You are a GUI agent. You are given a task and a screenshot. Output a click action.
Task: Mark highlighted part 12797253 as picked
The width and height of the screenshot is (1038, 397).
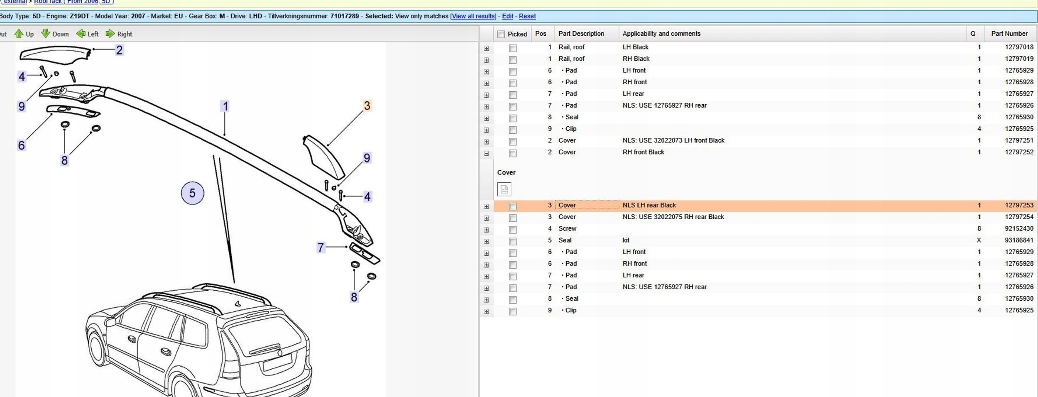tap(513, 206)
